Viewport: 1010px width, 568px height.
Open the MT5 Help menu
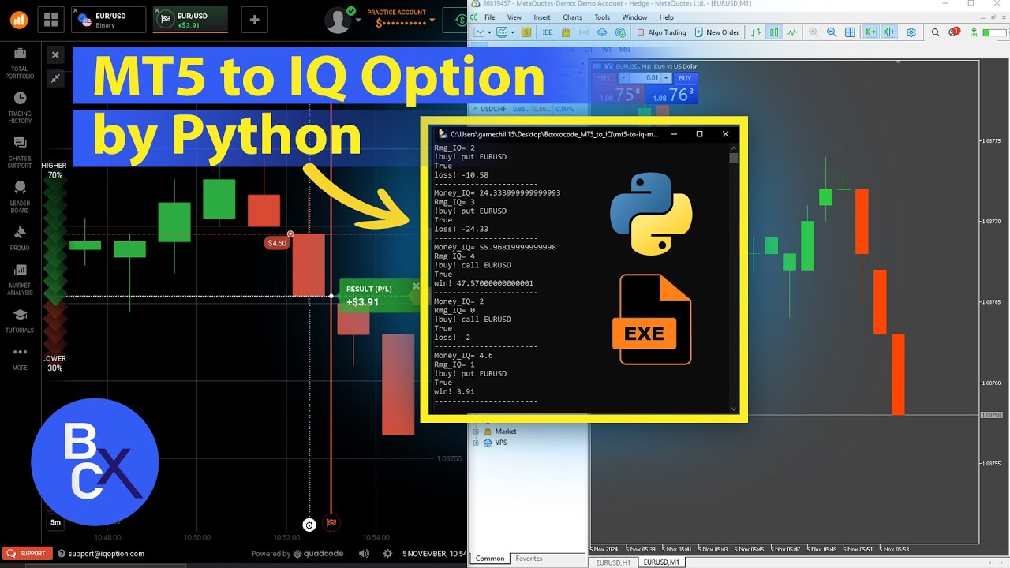point(666,17)
